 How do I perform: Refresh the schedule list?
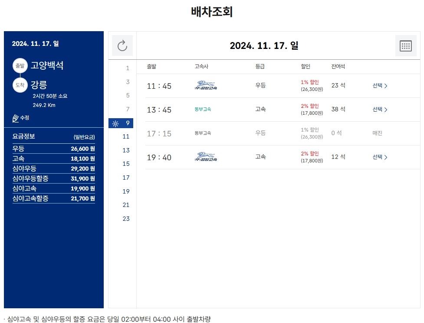coord(122,45)
